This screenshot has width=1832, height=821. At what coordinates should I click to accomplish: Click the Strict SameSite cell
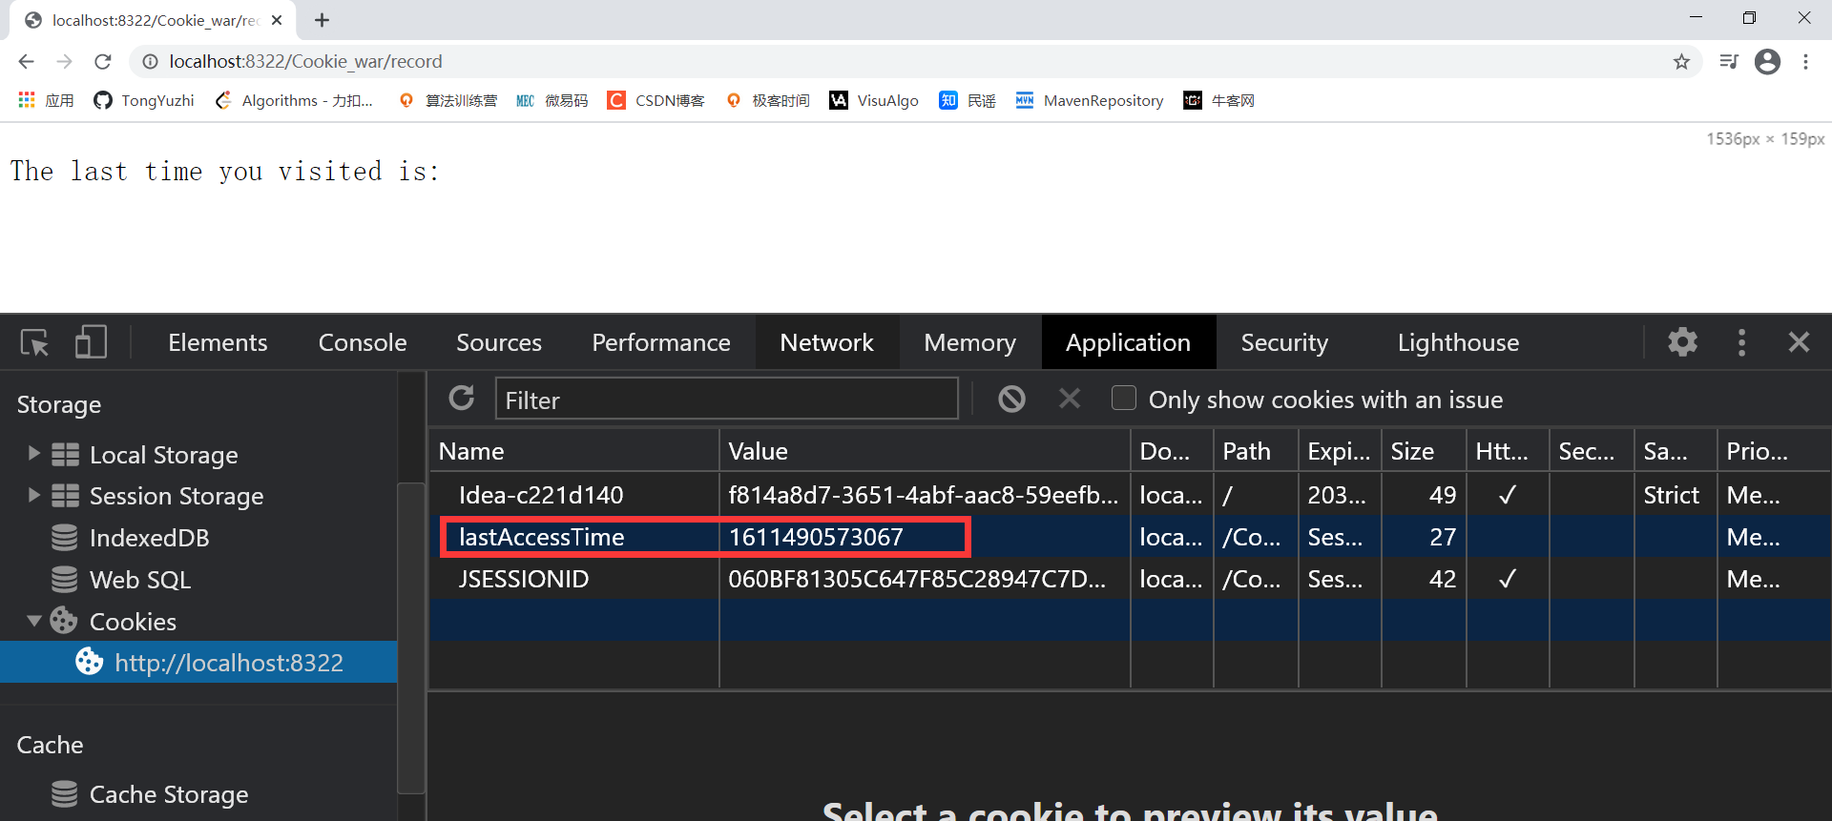click(1675, 495)
